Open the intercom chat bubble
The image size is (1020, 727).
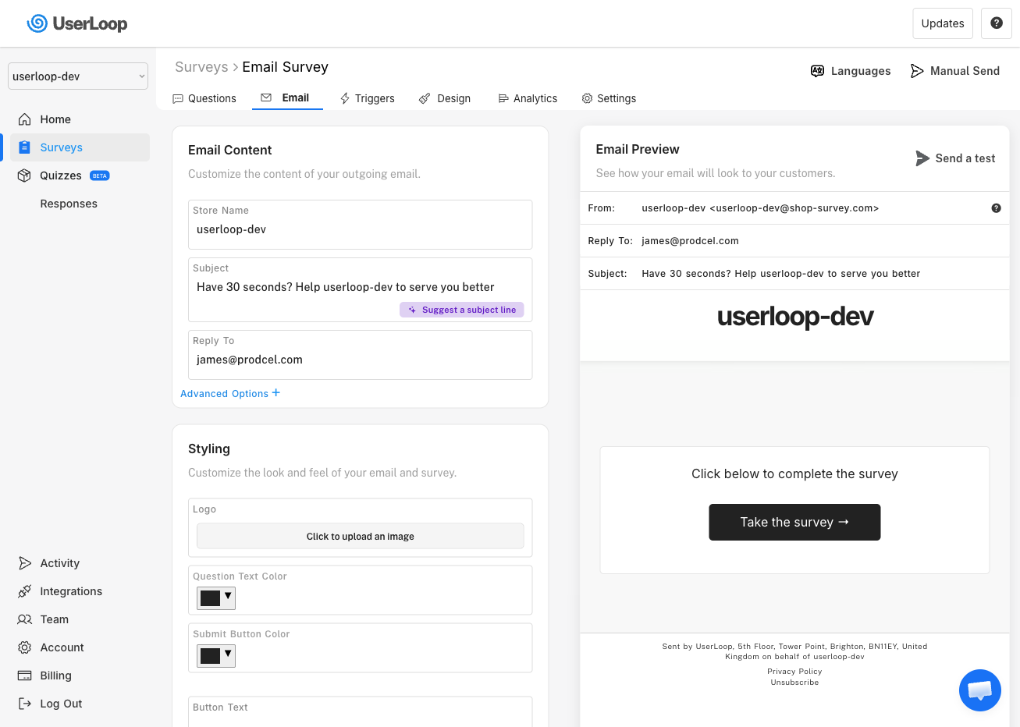pos(979,690)
